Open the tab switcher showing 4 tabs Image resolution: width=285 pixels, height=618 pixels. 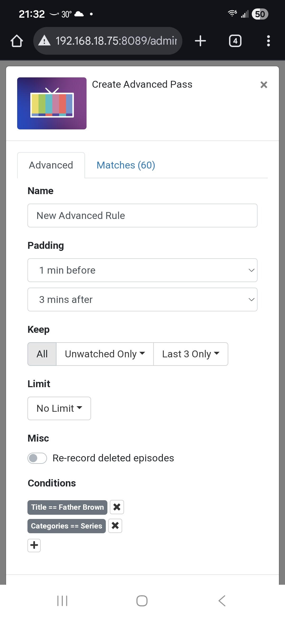click(x=235, y=41)
